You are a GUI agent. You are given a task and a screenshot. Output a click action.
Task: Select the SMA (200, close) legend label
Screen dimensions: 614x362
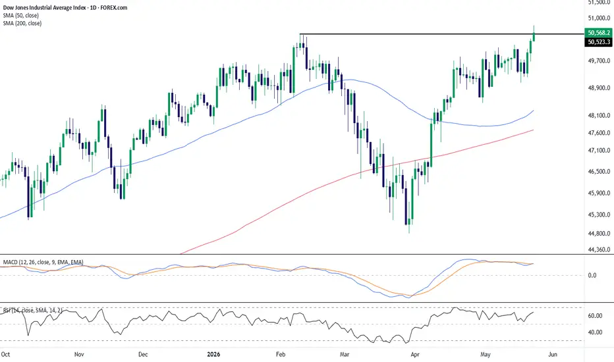pos(22,23)
